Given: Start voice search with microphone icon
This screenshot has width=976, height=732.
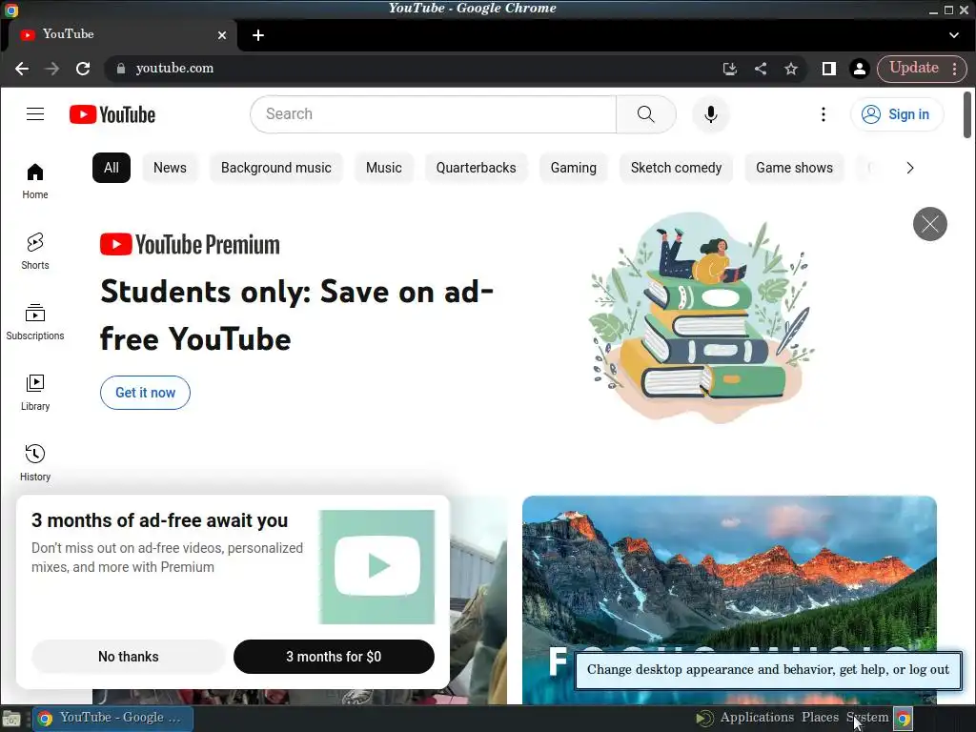Looking at the screenshot, I should coord(710,114).
